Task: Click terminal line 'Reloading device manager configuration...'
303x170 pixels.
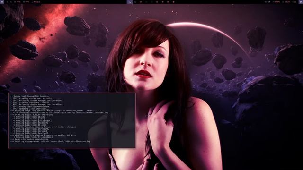Action: (x=38, y=104)
